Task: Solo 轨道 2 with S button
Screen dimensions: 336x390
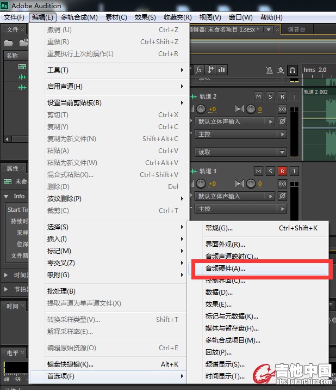Action: (x=270, y=96)
